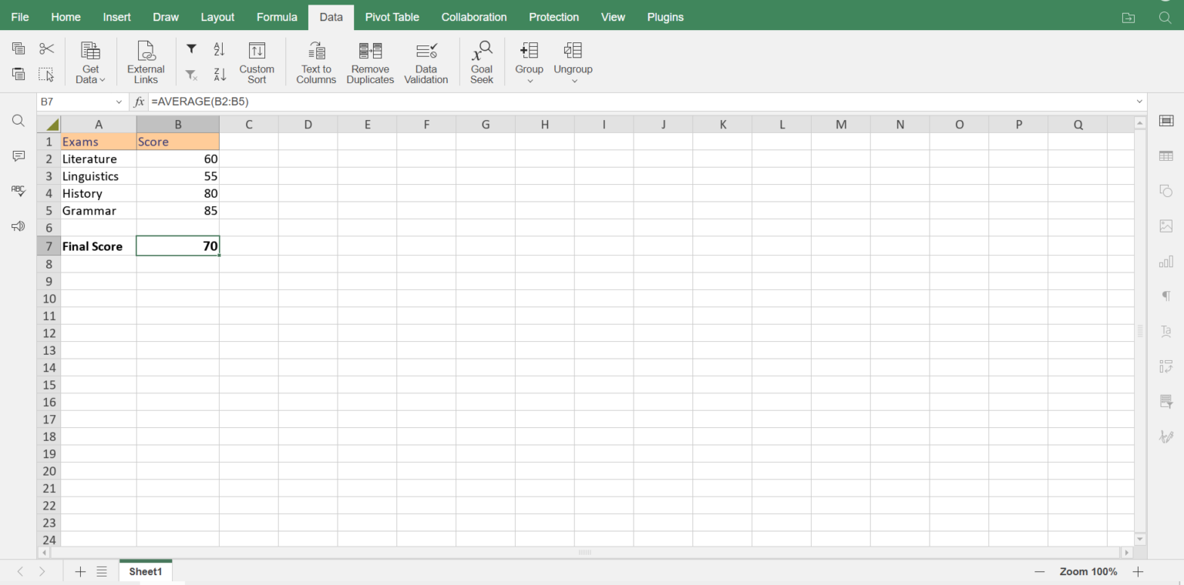This screenshot has height=585, width=1184.
Task: Click the zoom in plus button
Action: tap(1138, 571)
